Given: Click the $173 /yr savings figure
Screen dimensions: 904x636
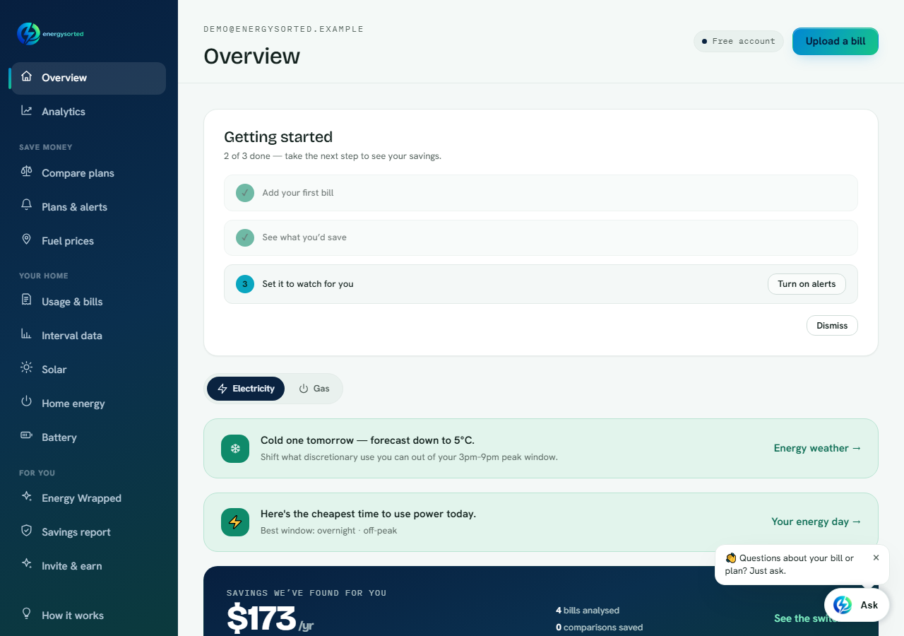Looking at the screenshot, I should pos(270,619).
